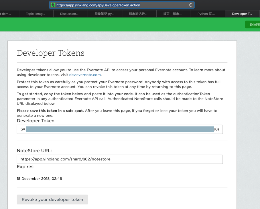Click the address bar URL text

pos(98,5)
